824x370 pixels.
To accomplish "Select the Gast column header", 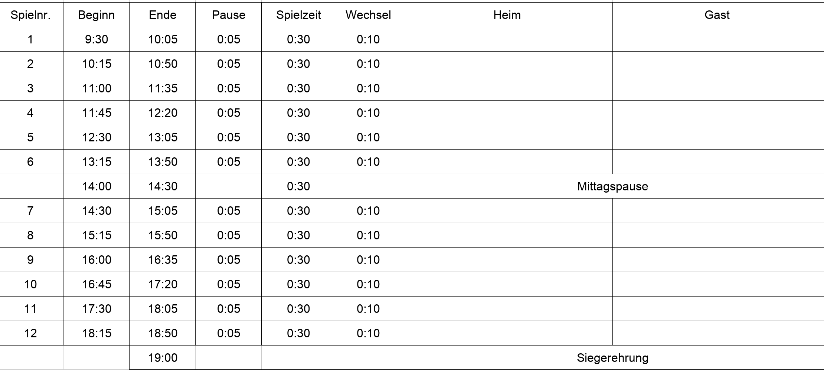I will pos(717,15).
